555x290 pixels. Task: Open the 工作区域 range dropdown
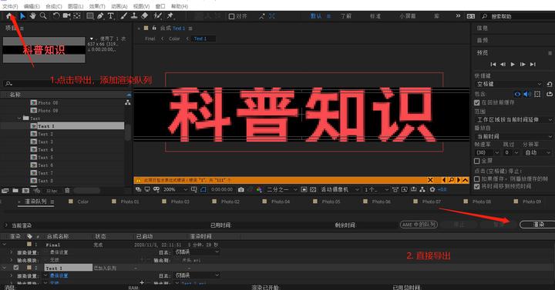tap(514, 120)
